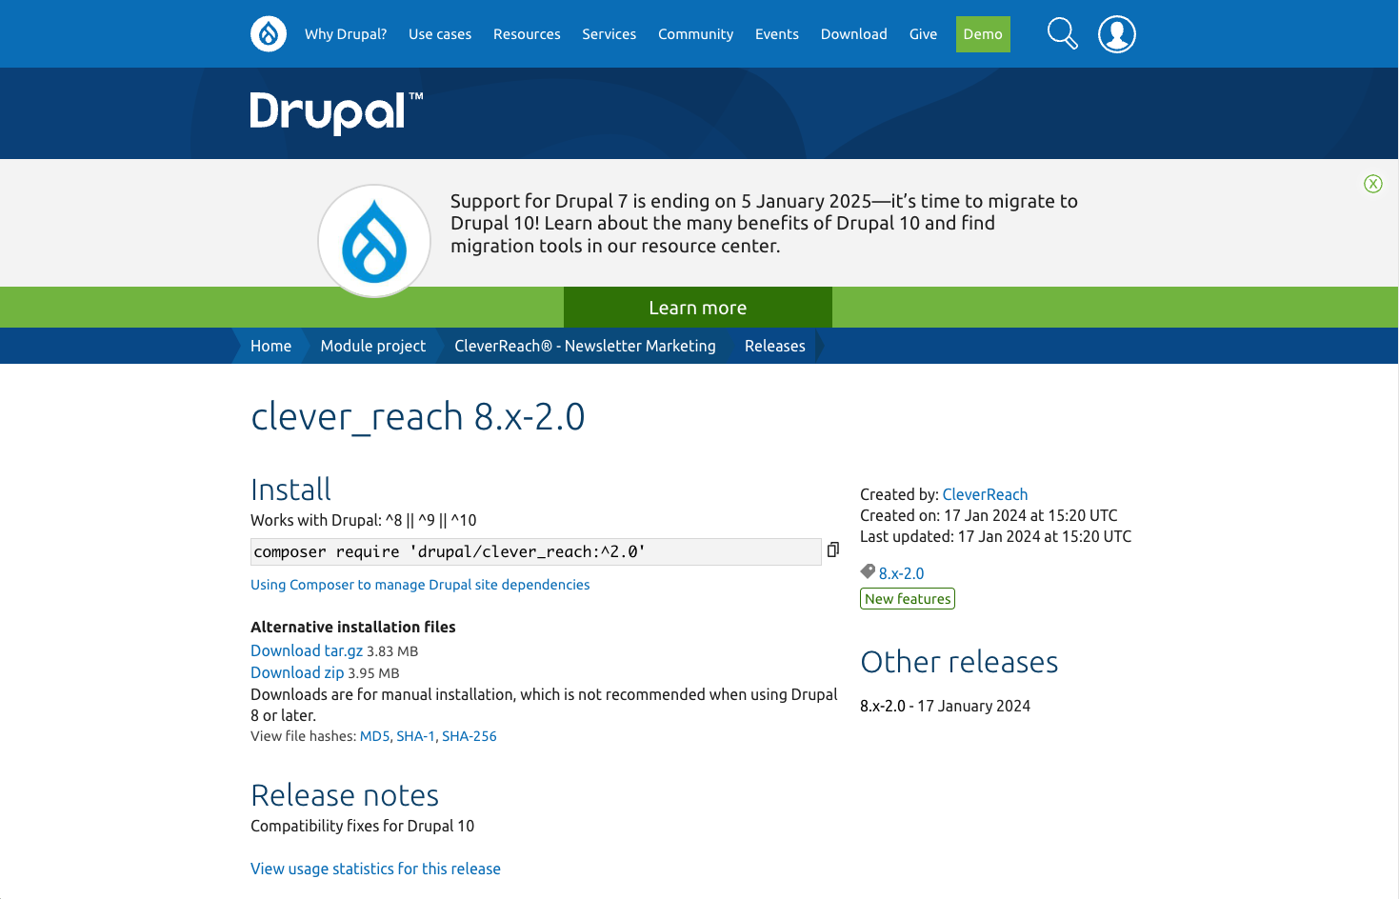Select the composer require command field
The image size is (1399, 899).
[x=535, y=551]
